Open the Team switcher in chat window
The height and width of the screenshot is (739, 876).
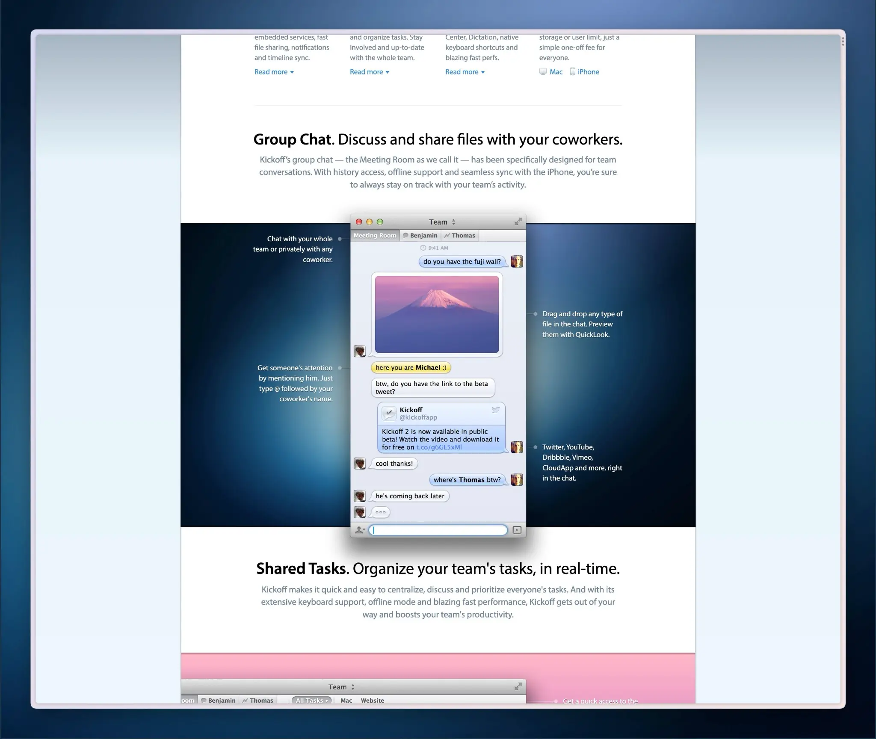442,222
